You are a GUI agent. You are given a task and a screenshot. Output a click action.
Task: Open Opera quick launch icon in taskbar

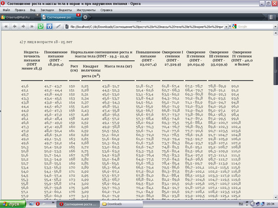[38, 204]
